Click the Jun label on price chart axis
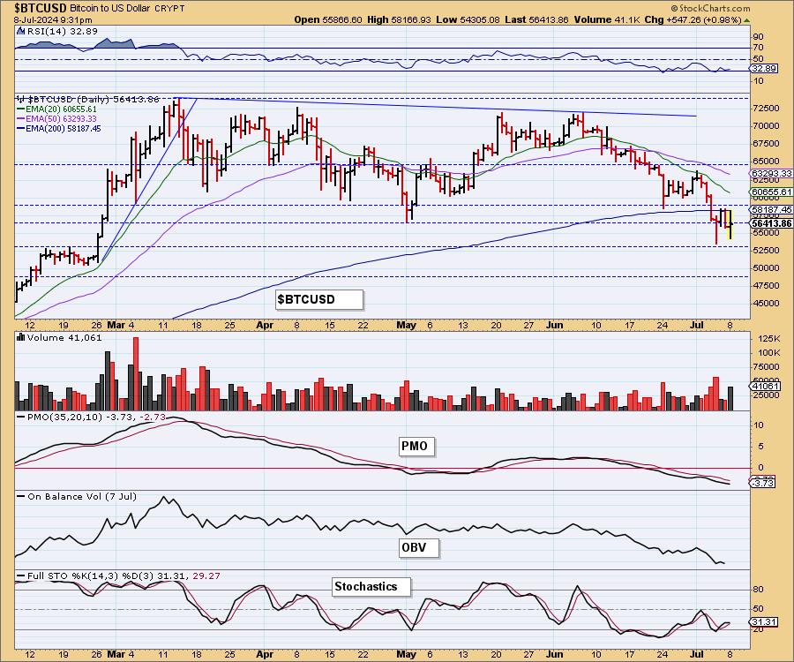 click(555, 325)
